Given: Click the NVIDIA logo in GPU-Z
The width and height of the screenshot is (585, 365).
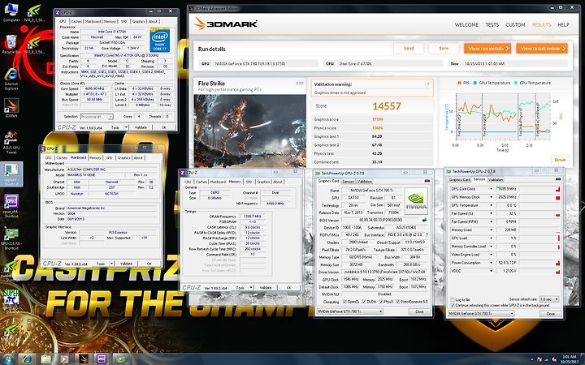Looking at the screenshot, I should point(416,201).
